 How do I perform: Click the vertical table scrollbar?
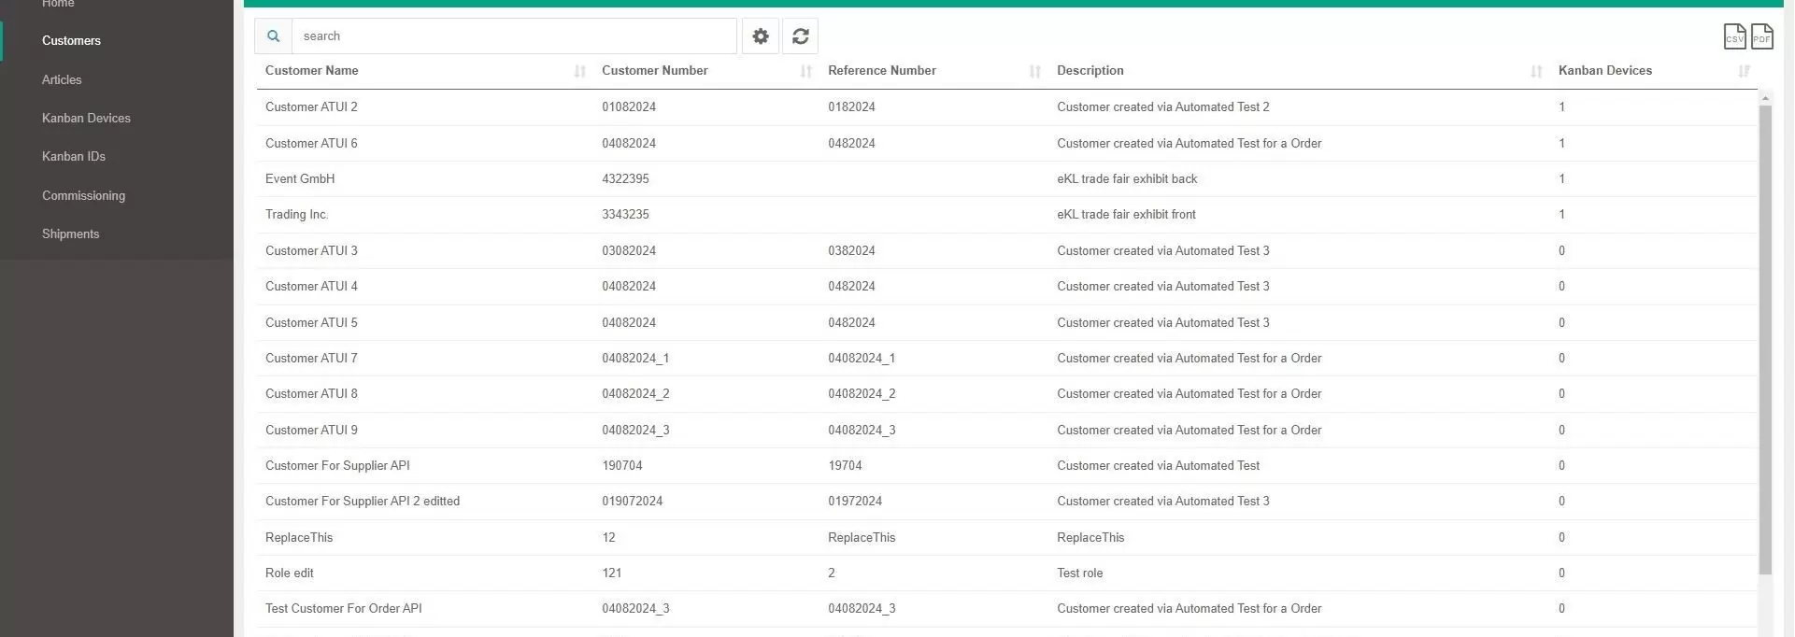tap(1765, 340)
